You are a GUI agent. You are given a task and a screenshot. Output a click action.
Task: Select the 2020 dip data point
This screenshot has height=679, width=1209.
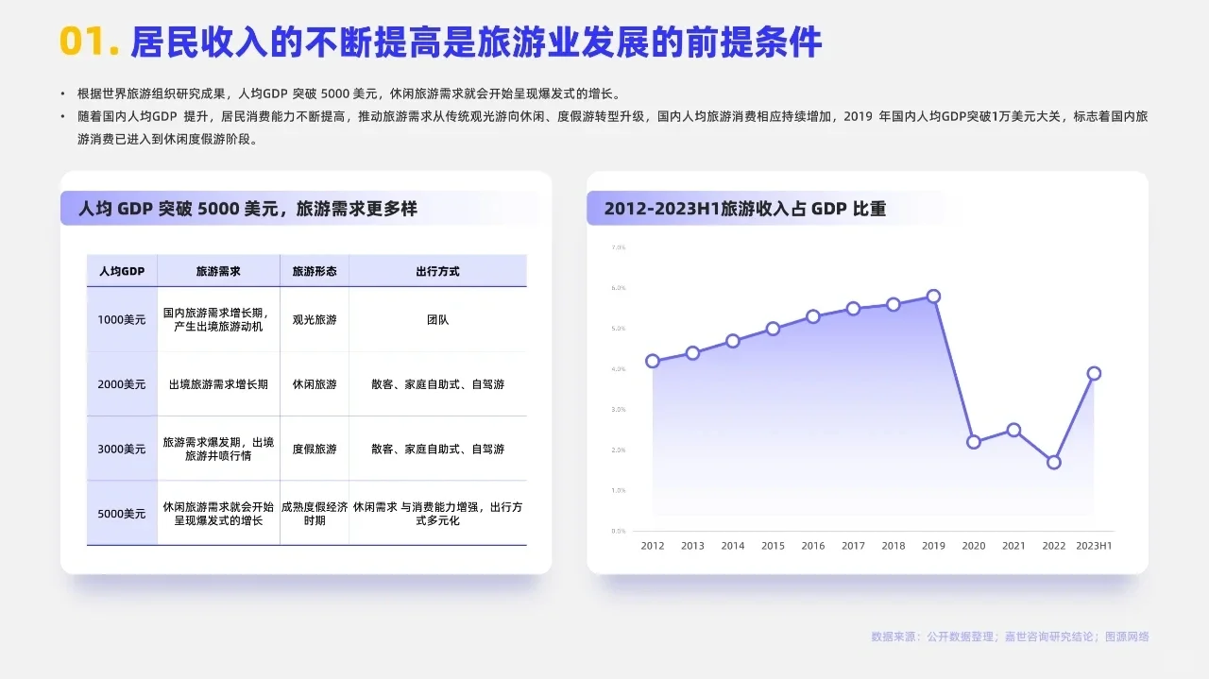pos(973,441)
